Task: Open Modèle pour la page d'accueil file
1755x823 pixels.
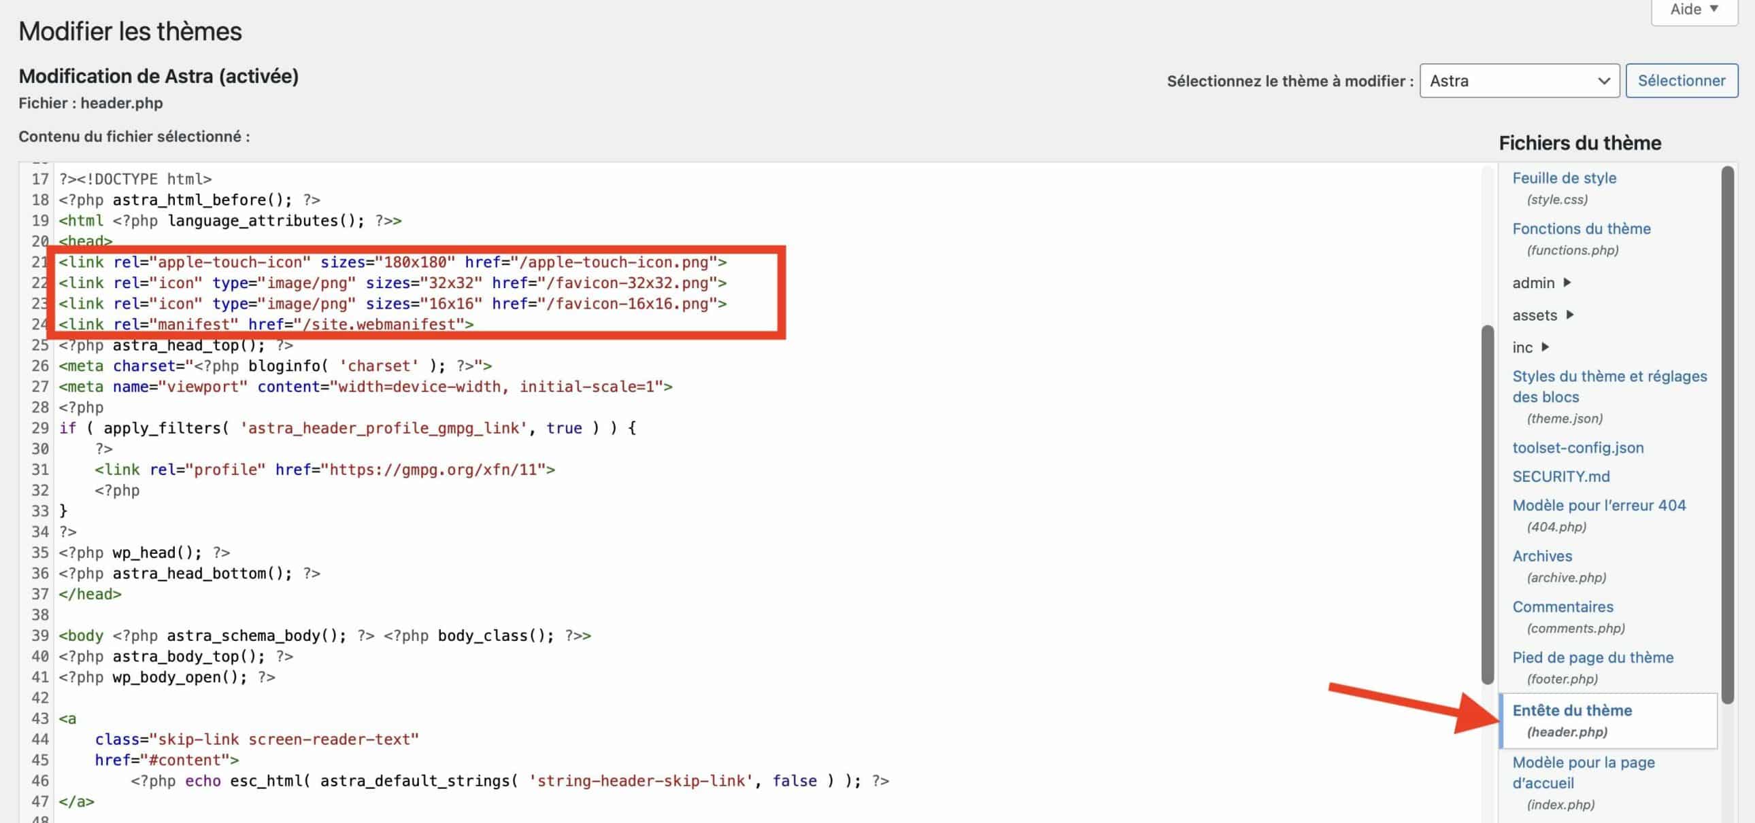Action: pos(1584,773)
